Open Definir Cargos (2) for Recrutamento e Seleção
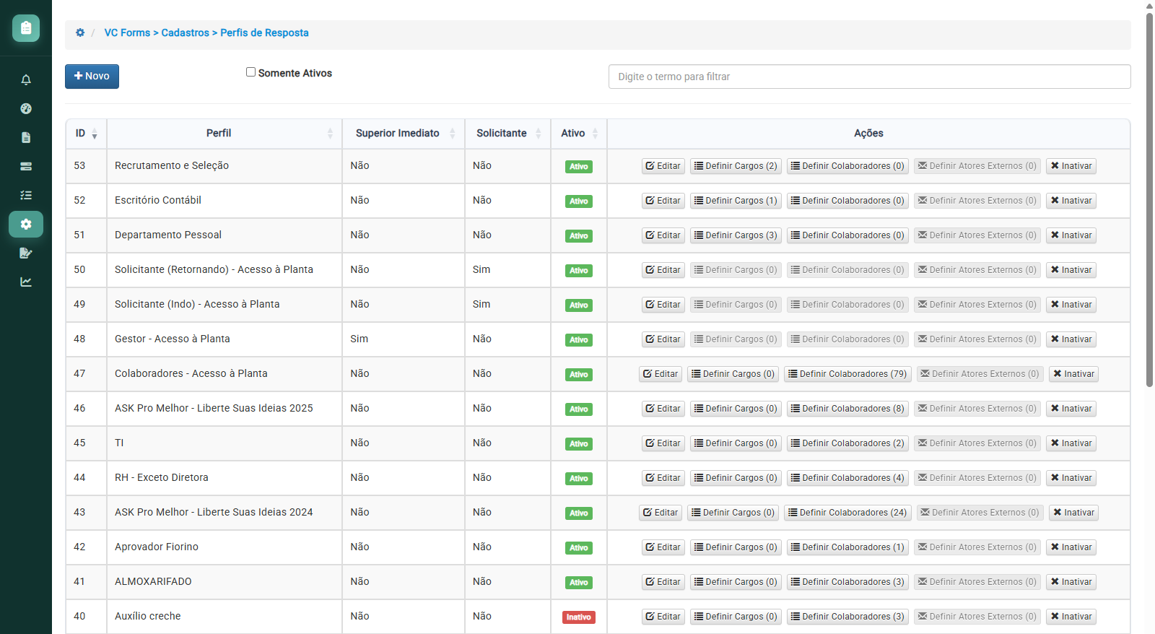This screenshot has width=1155, height=634. 736,166
